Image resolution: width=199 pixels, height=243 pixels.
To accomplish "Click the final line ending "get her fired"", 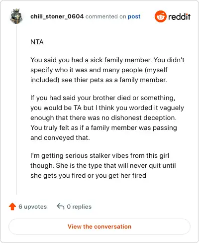I will pos(88,175).
